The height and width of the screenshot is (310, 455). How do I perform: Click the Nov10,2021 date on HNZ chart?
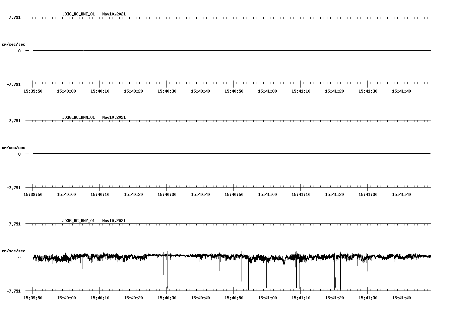pyautogui.click(x=114, y=221)
